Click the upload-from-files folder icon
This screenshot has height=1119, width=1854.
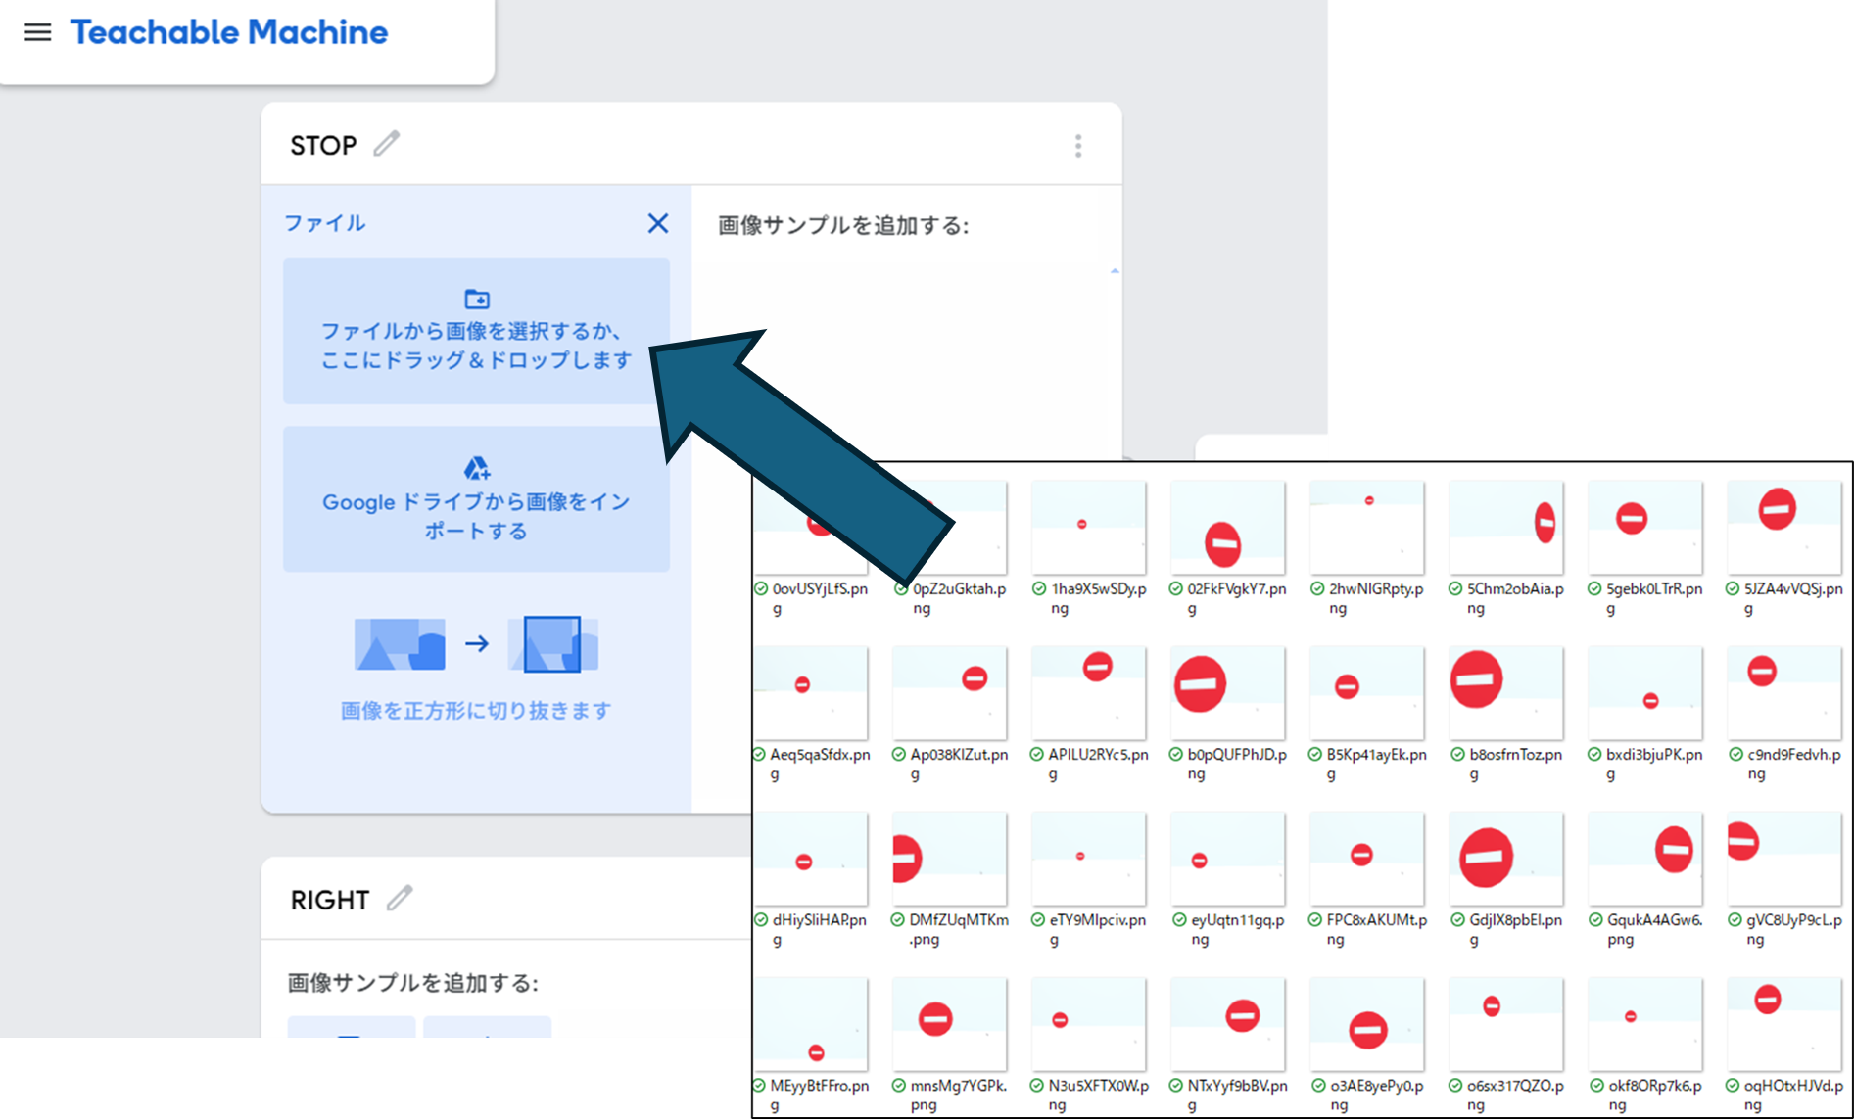(x=477, y=299)
